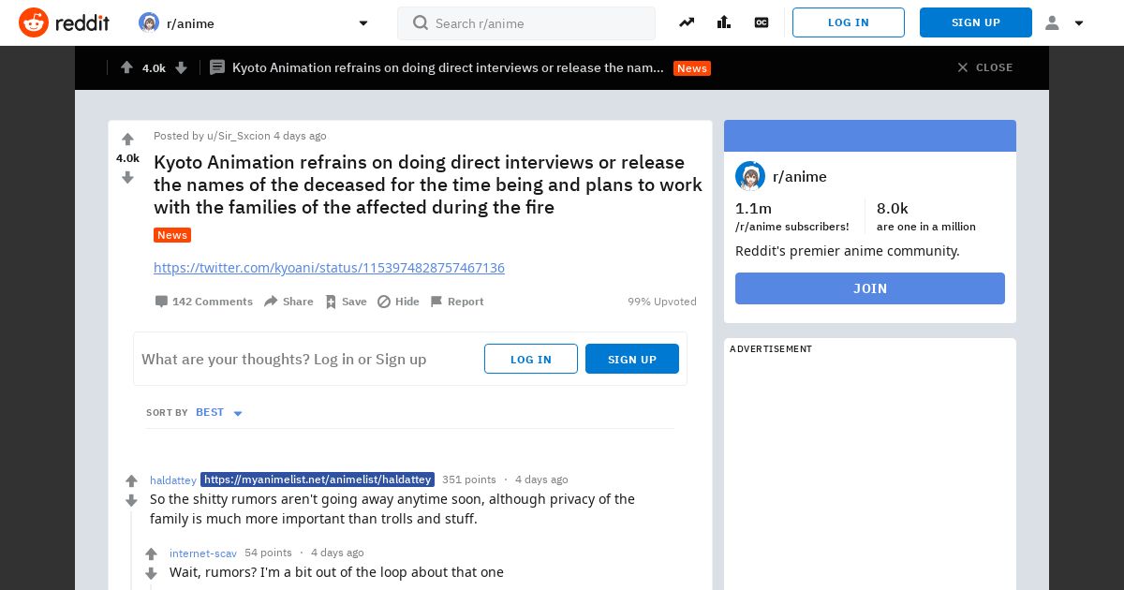Click the post title heading text
The image size is (1124, 590).
coord(428,184)
